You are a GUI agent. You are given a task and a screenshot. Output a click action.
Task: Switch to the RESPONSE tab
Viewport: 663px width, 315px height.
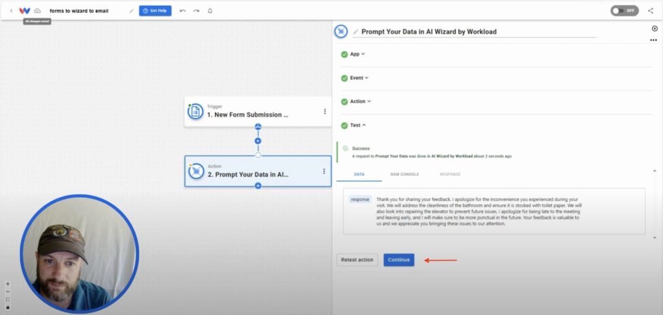[x=450, y=174]
